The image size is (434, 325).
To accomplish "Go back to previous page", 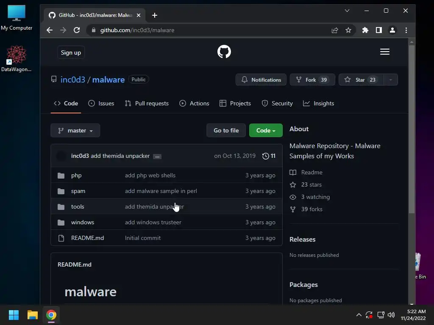I will tap(50, 30).
